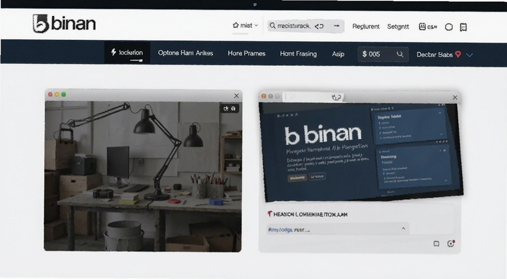Close the right binan preview window
Image resolution: width=507 pixels, height=279 pixels.
tap(455, 98)
